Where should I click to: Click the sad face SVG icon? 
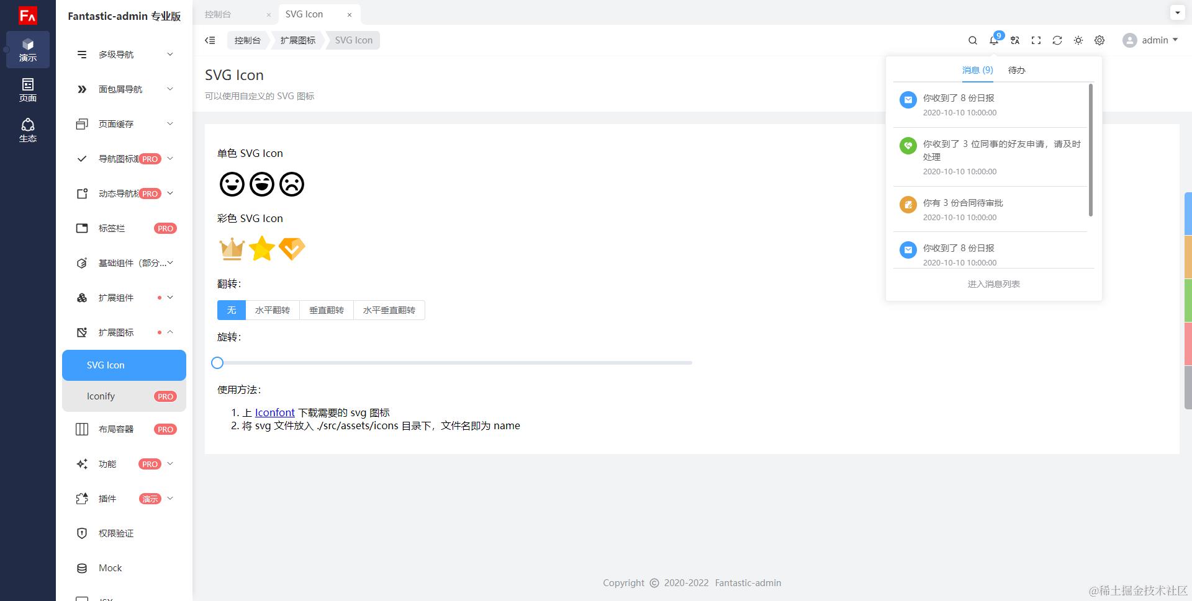[292, 184]
